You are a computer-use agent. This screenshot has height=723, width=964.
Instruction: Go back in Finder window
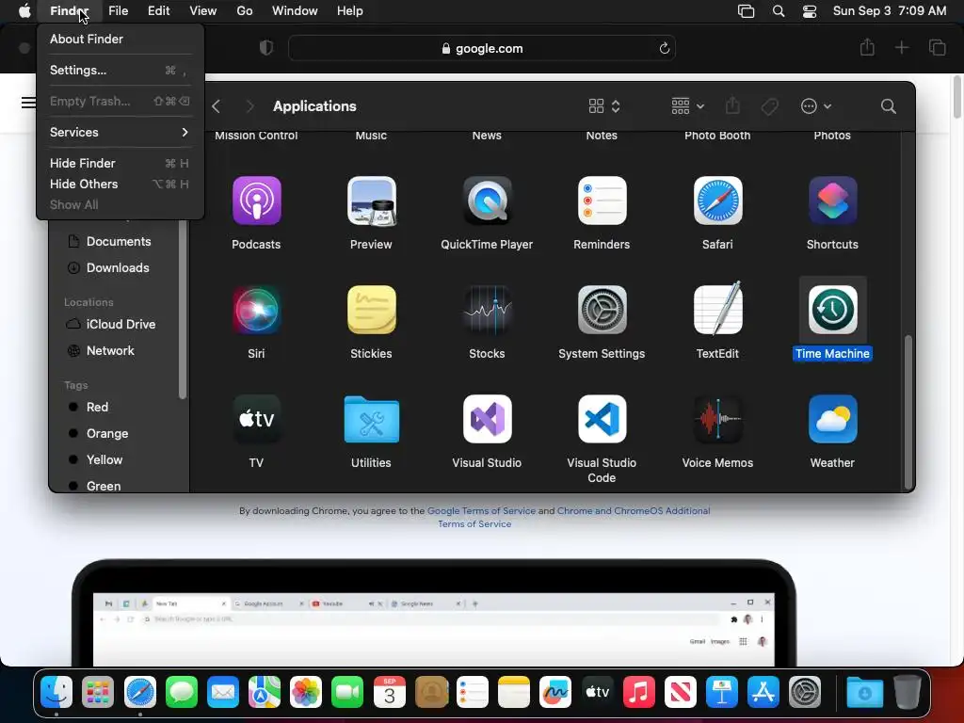[217, 106]
